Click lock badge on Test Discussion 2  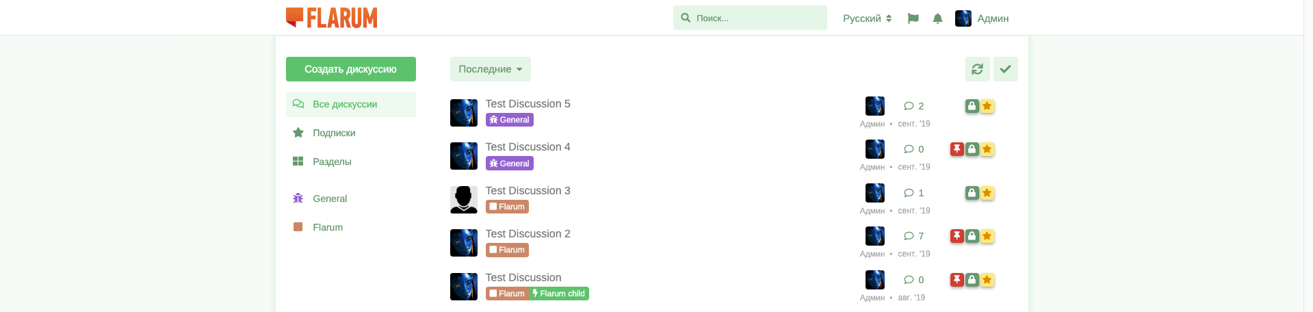click(x=972, y=236)
